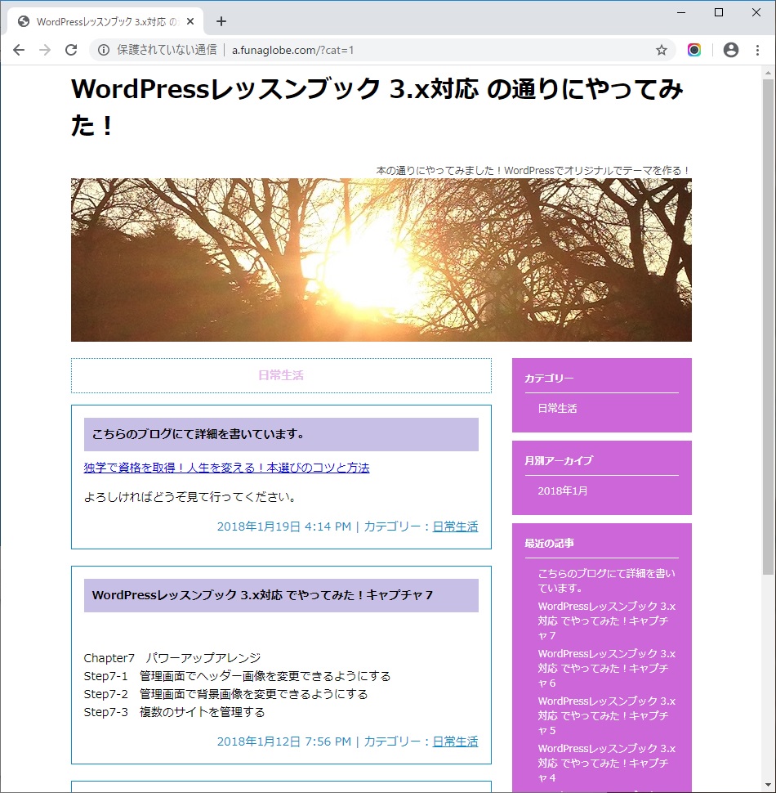Click the scrollbar up arrow

(768, 73)
